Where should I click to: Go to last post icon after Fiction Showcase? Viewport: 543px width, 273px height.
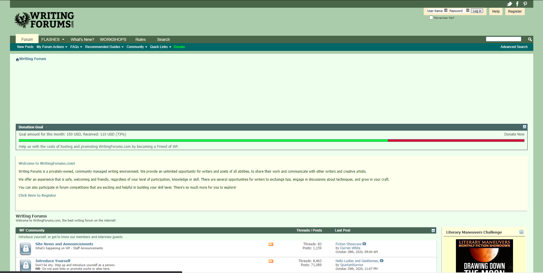364,244
